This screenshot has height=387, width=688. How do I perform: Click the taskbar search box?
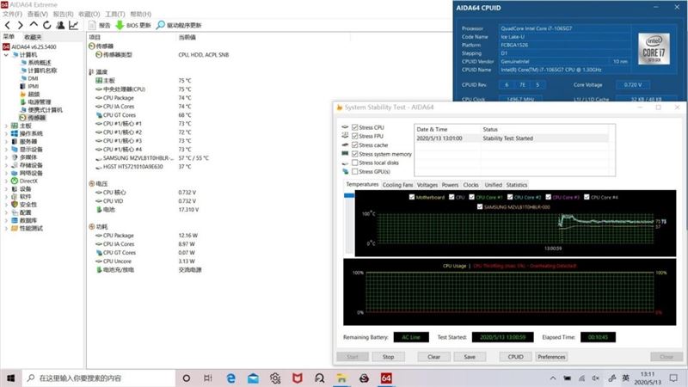pos(99,378)
